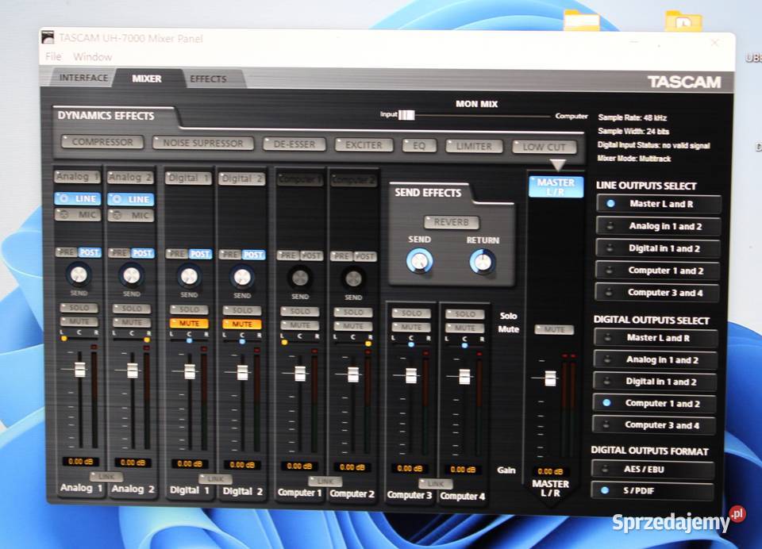Click the MON MIX slider handle

(406, 115)
